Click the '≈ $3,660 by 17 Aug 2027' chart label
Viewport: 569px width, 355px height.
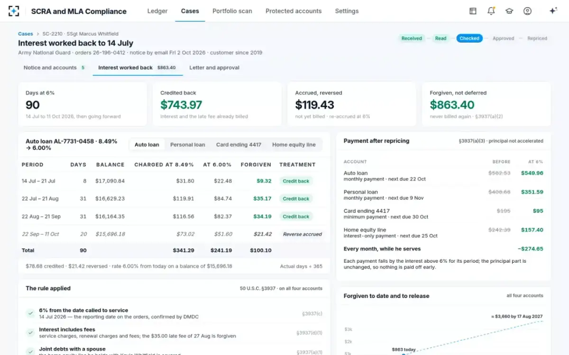(x=517, y=316)
